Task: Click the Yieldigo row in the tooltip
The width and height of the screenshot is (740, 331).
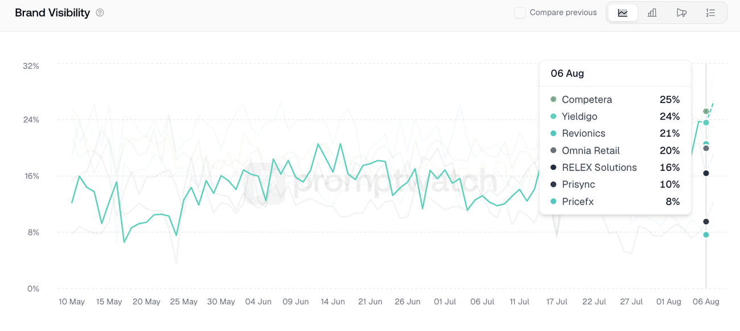Action: (615, 116)
